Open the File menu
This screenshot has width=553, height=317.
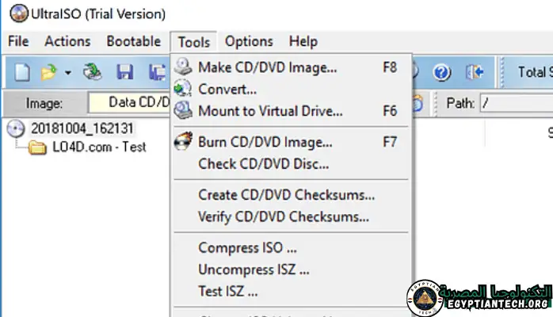point(17,41)
